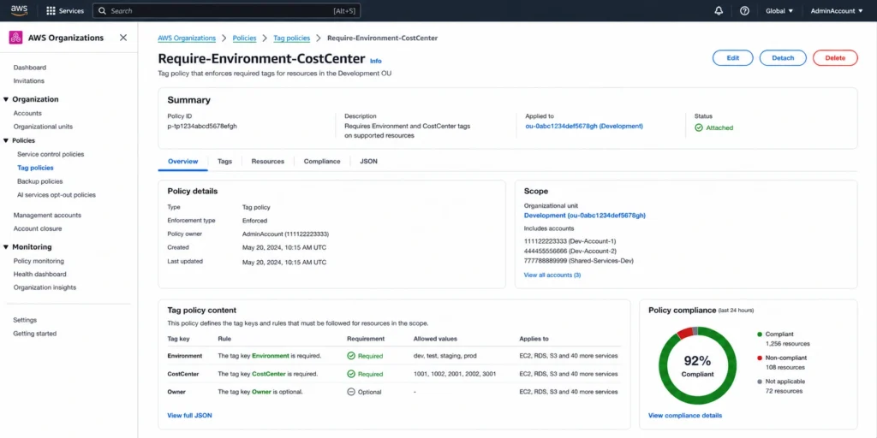
Task: Open the Services grid menu icon
Action: (51, 10)
